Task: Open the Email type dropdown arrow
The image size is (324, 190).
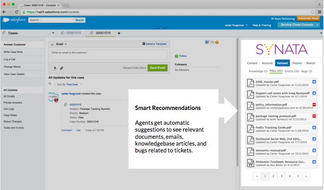Action: 66,44
